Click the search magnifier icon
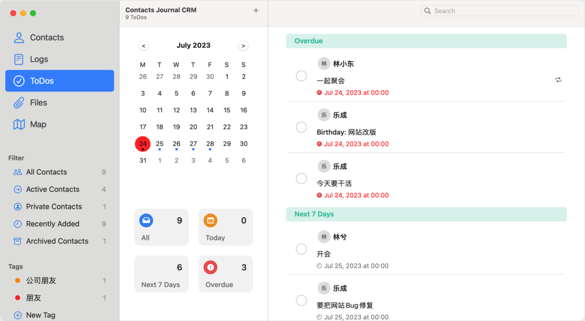 pyautogui.click(x=427, y=11)
